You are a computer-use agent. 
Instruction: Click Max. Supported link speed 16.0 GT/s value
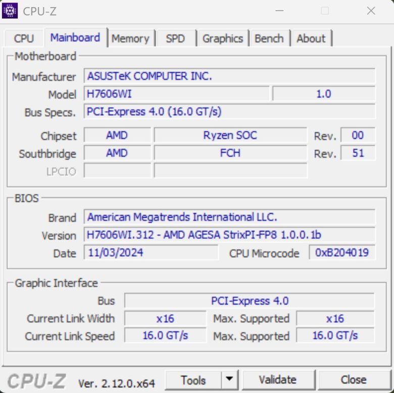[x=335, y=335]
